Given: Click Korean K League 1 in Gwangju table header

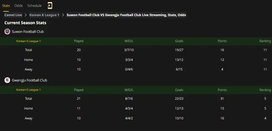Looking at the screenshot, I should [x=28, y=90].
